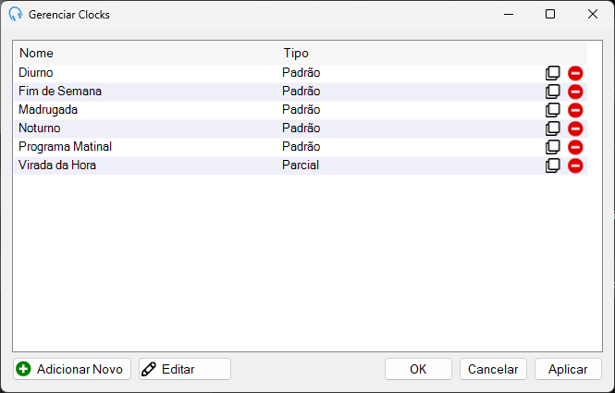
Task: Duplicate the Fim de Semana clock
Action: 553,92
